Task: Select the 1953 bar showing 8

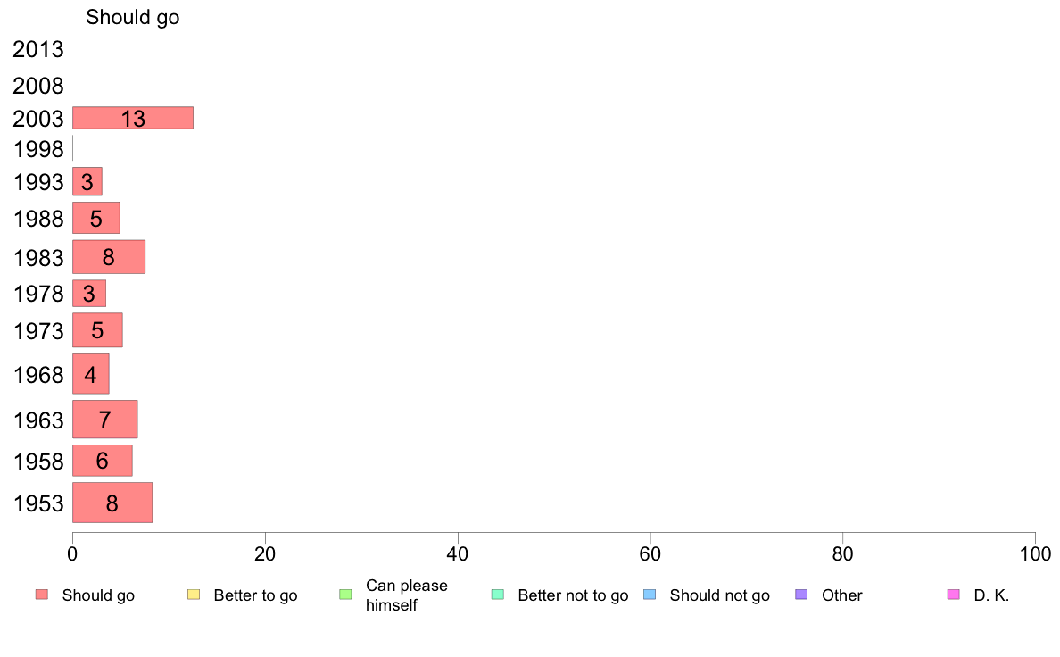Action: click(112, 503)
